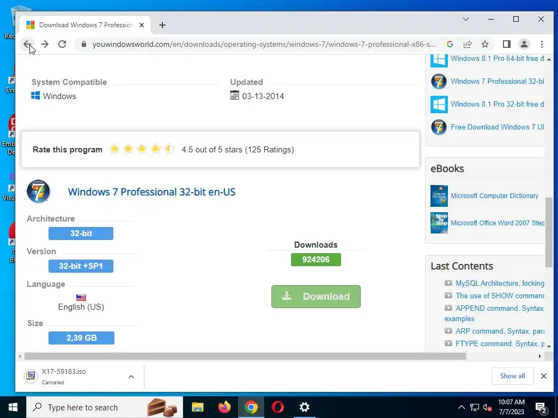Click the horizontal scrollbar right arrow
This screenshot has height=418, width=558.
click(540, 356)
